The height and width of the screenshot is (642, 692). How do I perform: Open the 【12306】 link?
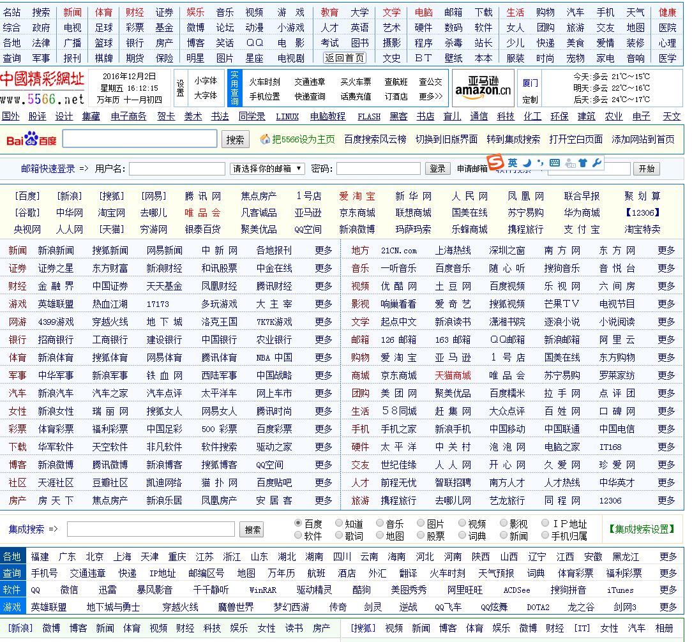tap(643, 213)
